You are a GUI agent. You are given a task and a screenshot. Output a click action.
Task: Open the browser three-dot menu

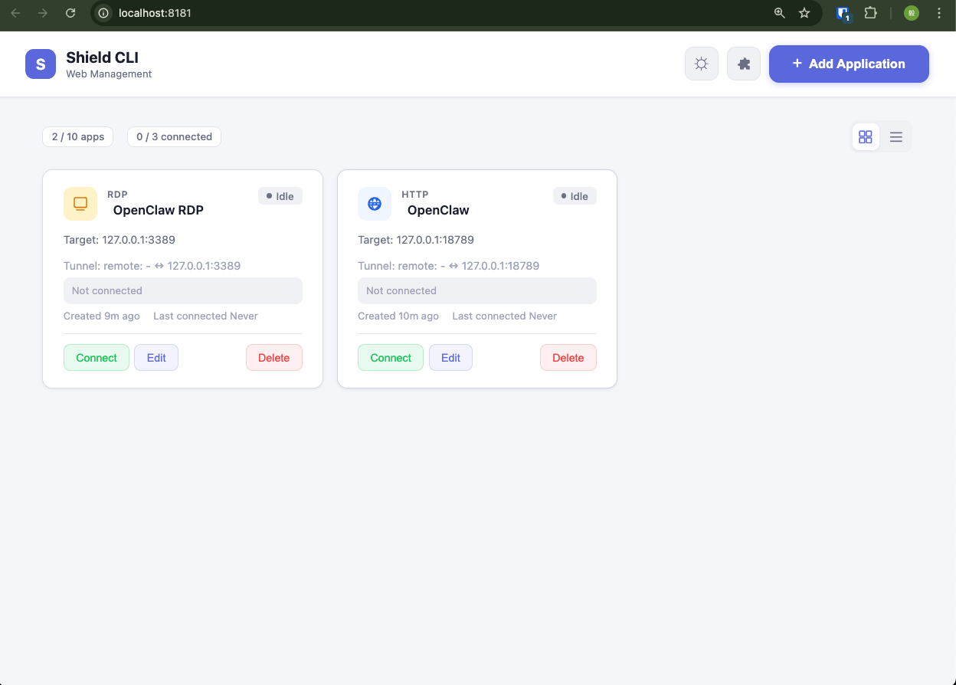(x=939, y=13)
